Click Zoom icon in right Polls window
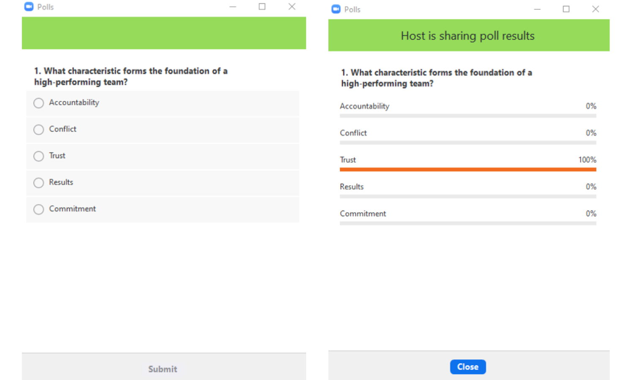634x380 pixels. [336, 9]
